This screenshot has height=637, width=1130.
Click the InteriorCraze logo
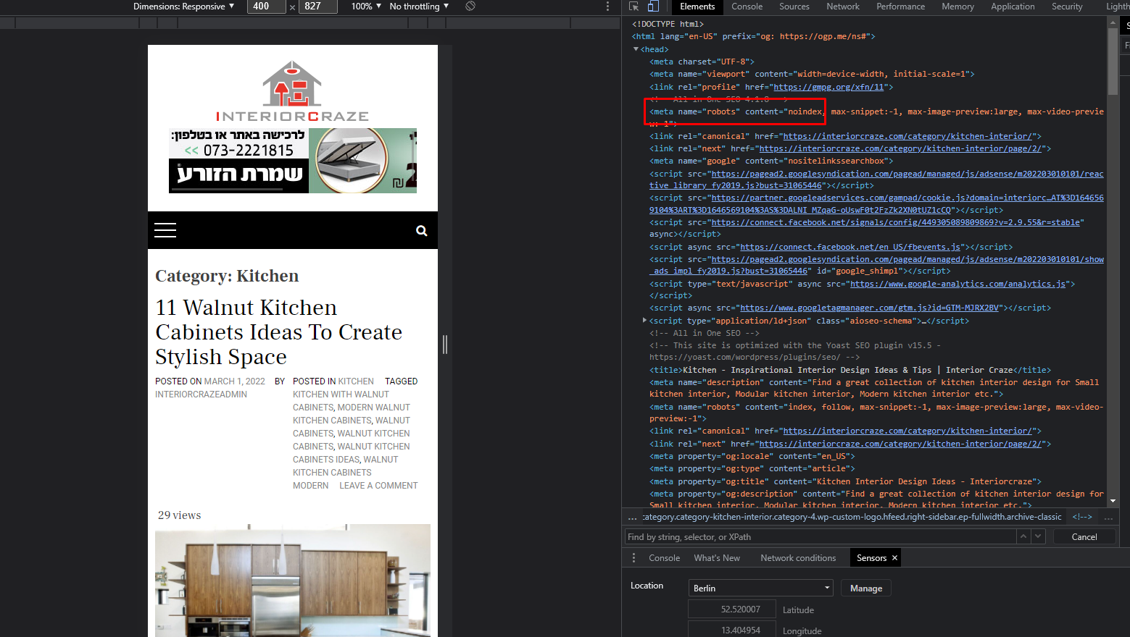click(x=292, y=91)
